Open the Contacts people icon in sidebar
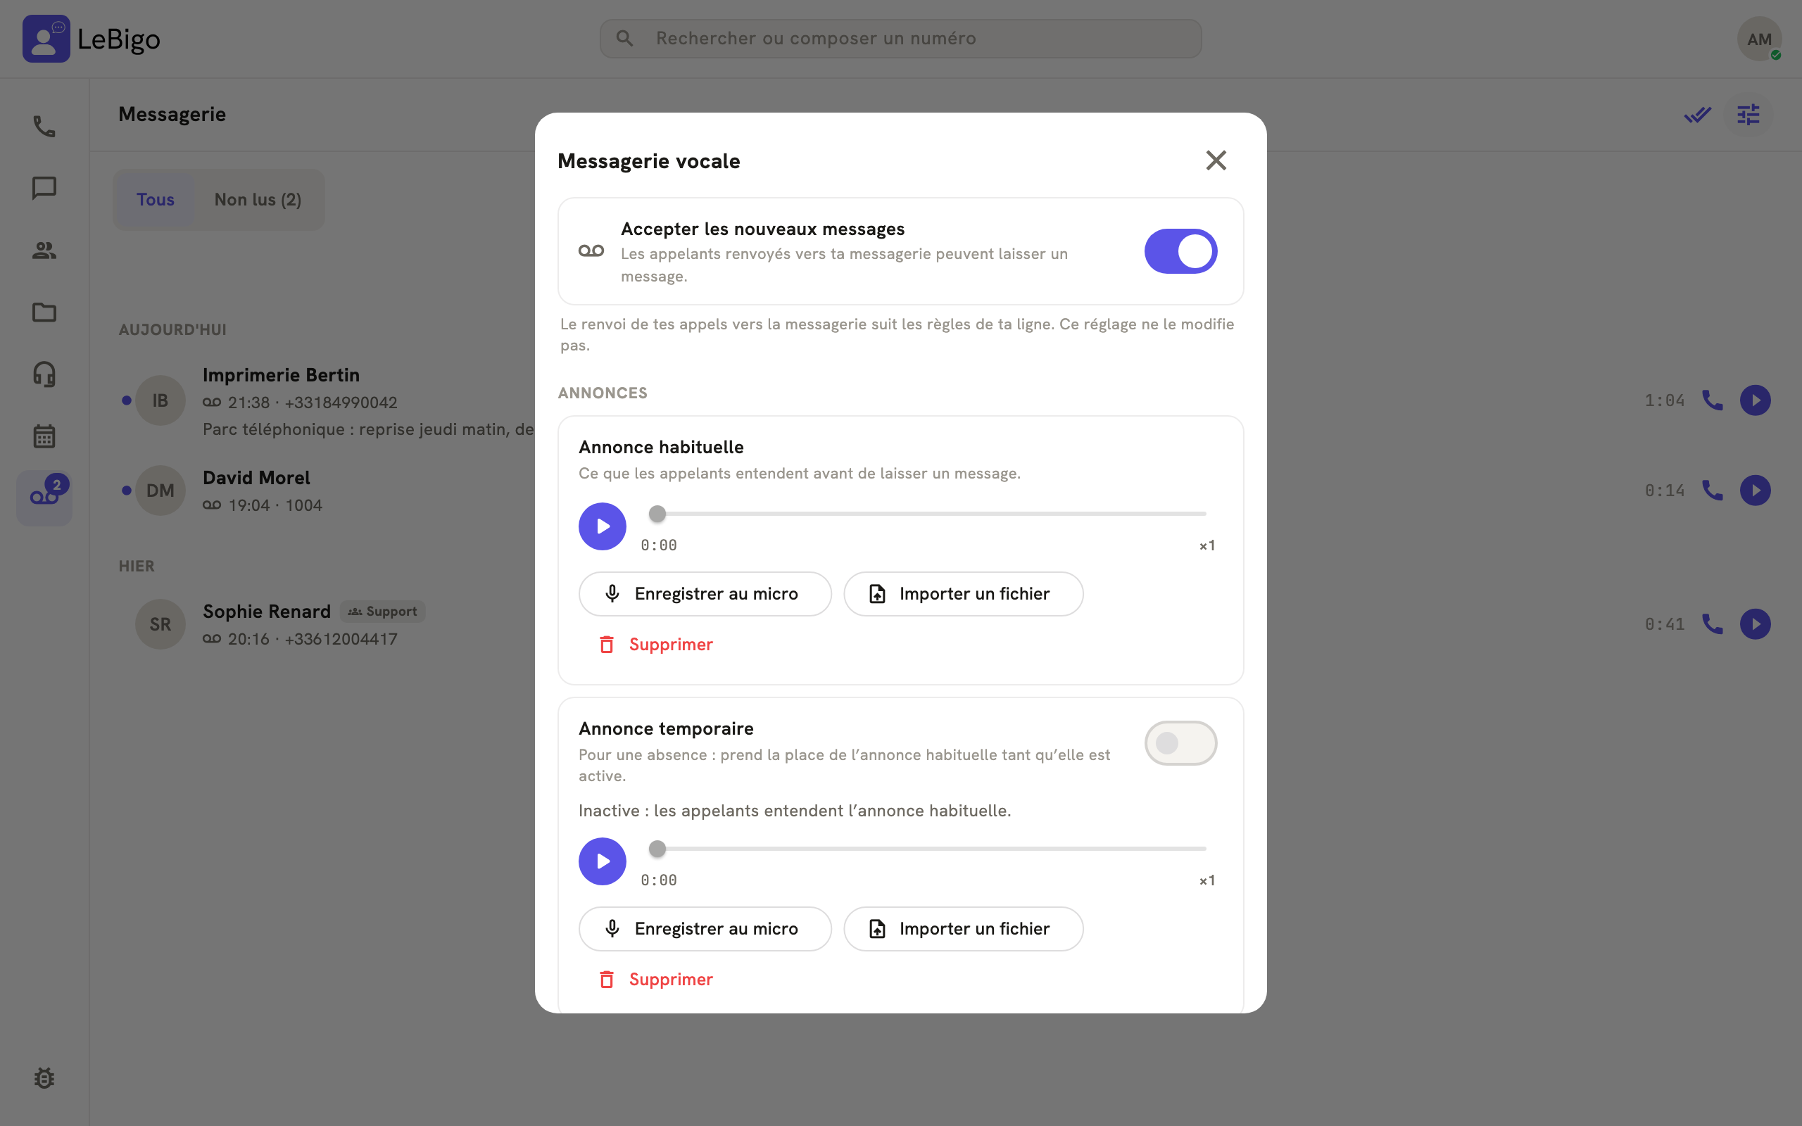The image size is (1802, 1126). [44, 251]
